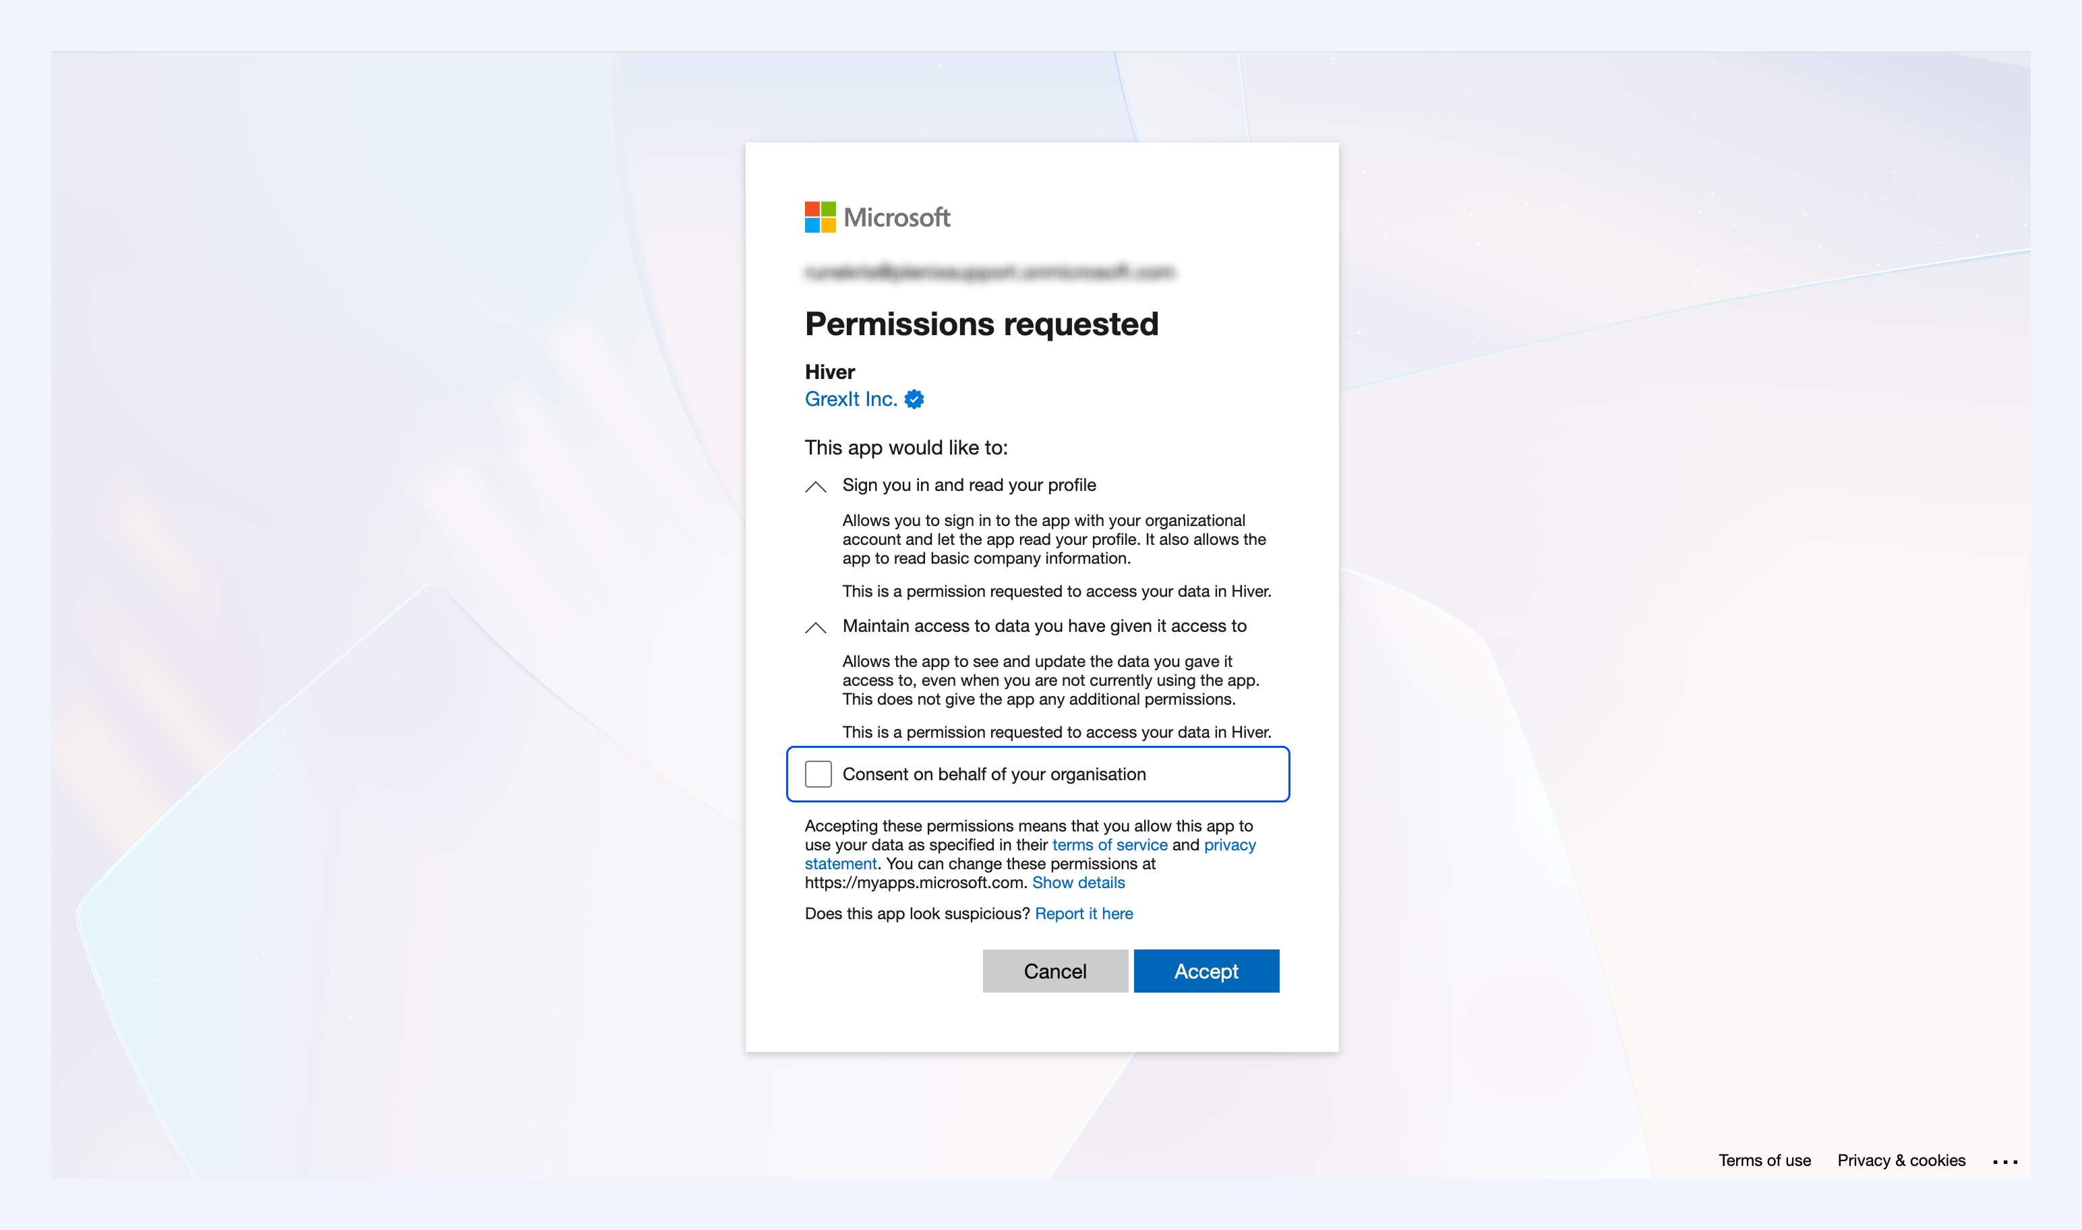Open Privacy & cookies in the footer
Viewport: 2082px width, 1230px height.
coord(1901,1161)
